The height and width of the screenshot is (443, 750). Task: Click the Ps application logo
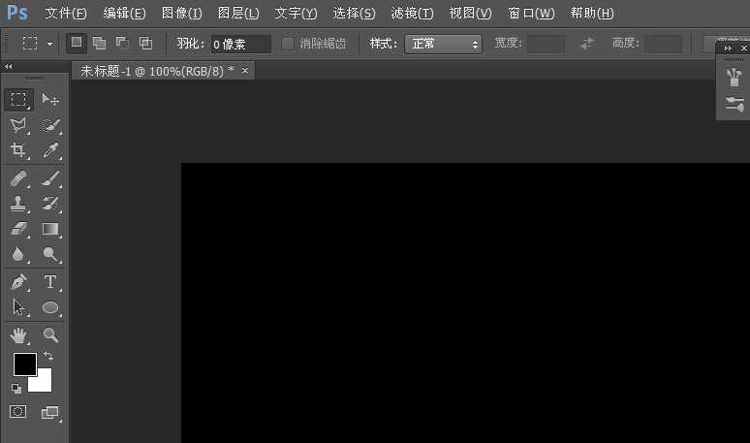[x=17, y=13]
